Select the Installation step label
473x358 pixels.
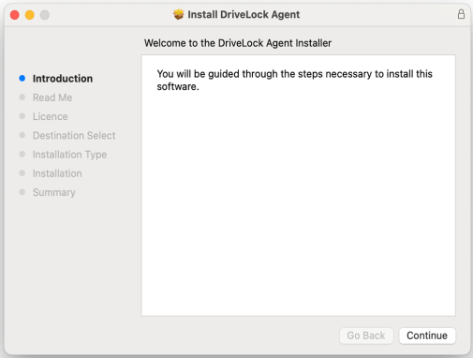(x=57, y=173)
